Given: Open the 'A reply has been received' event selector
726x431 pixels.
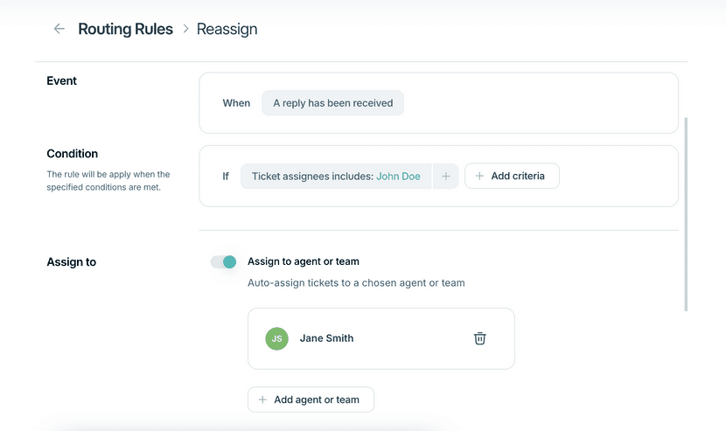Looking at the screenshot, I should coord(333,103).
